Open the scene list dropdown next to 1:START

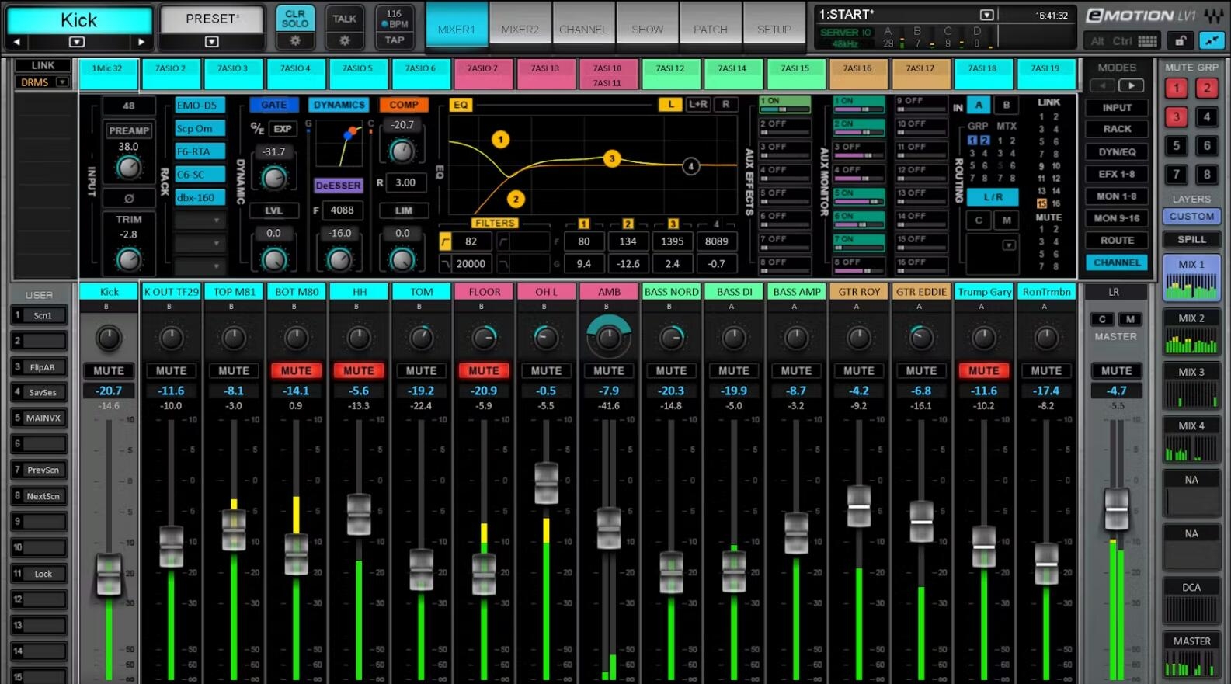coord(986,15)
